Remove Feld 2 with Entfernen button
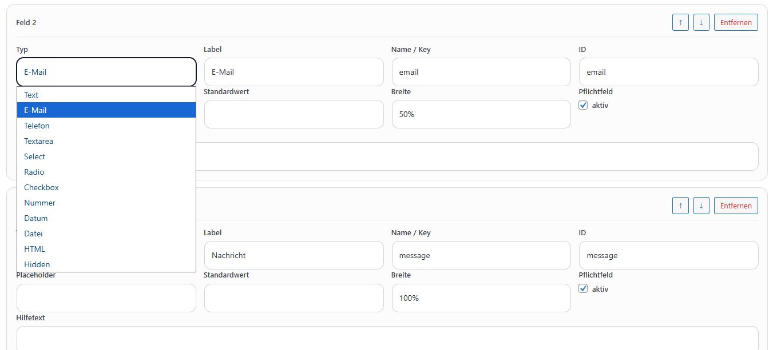This screenshot has width=773, height=350. (736, 22)
